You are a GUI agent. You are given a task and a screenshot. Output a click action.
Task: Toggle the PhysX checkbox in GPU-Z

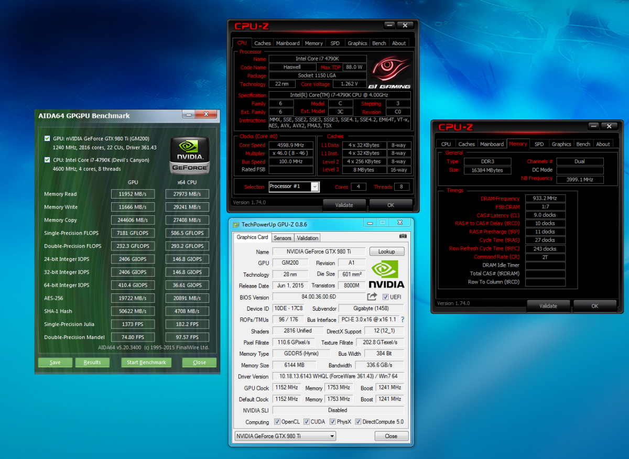332,422
